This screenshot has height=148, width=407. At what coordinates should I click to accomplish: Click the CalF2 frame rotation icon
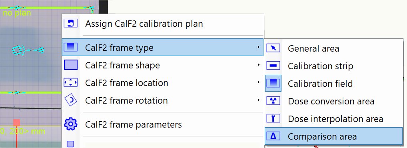click(x=71, y=100)
